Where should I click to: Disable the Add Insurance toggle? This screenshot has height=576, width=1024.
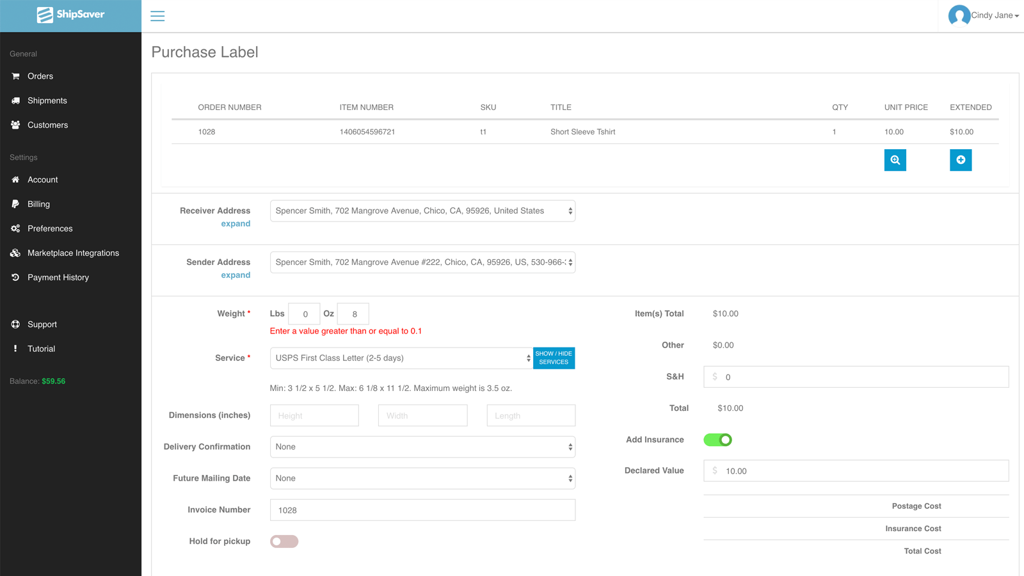click(x=717, y=440)
